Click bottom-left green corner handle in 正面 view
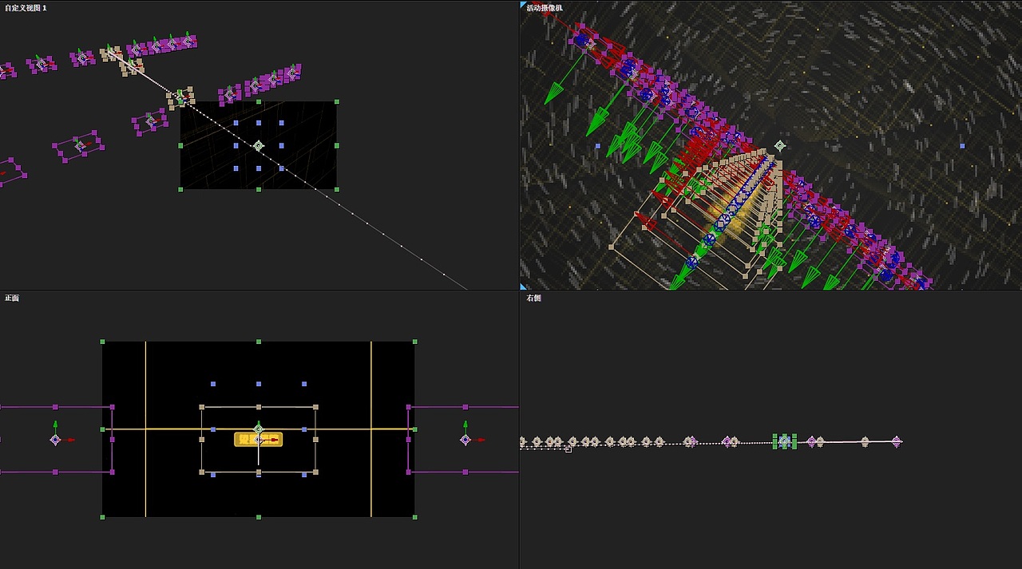This screenshot has height=569, width=1022. (102, 517)
